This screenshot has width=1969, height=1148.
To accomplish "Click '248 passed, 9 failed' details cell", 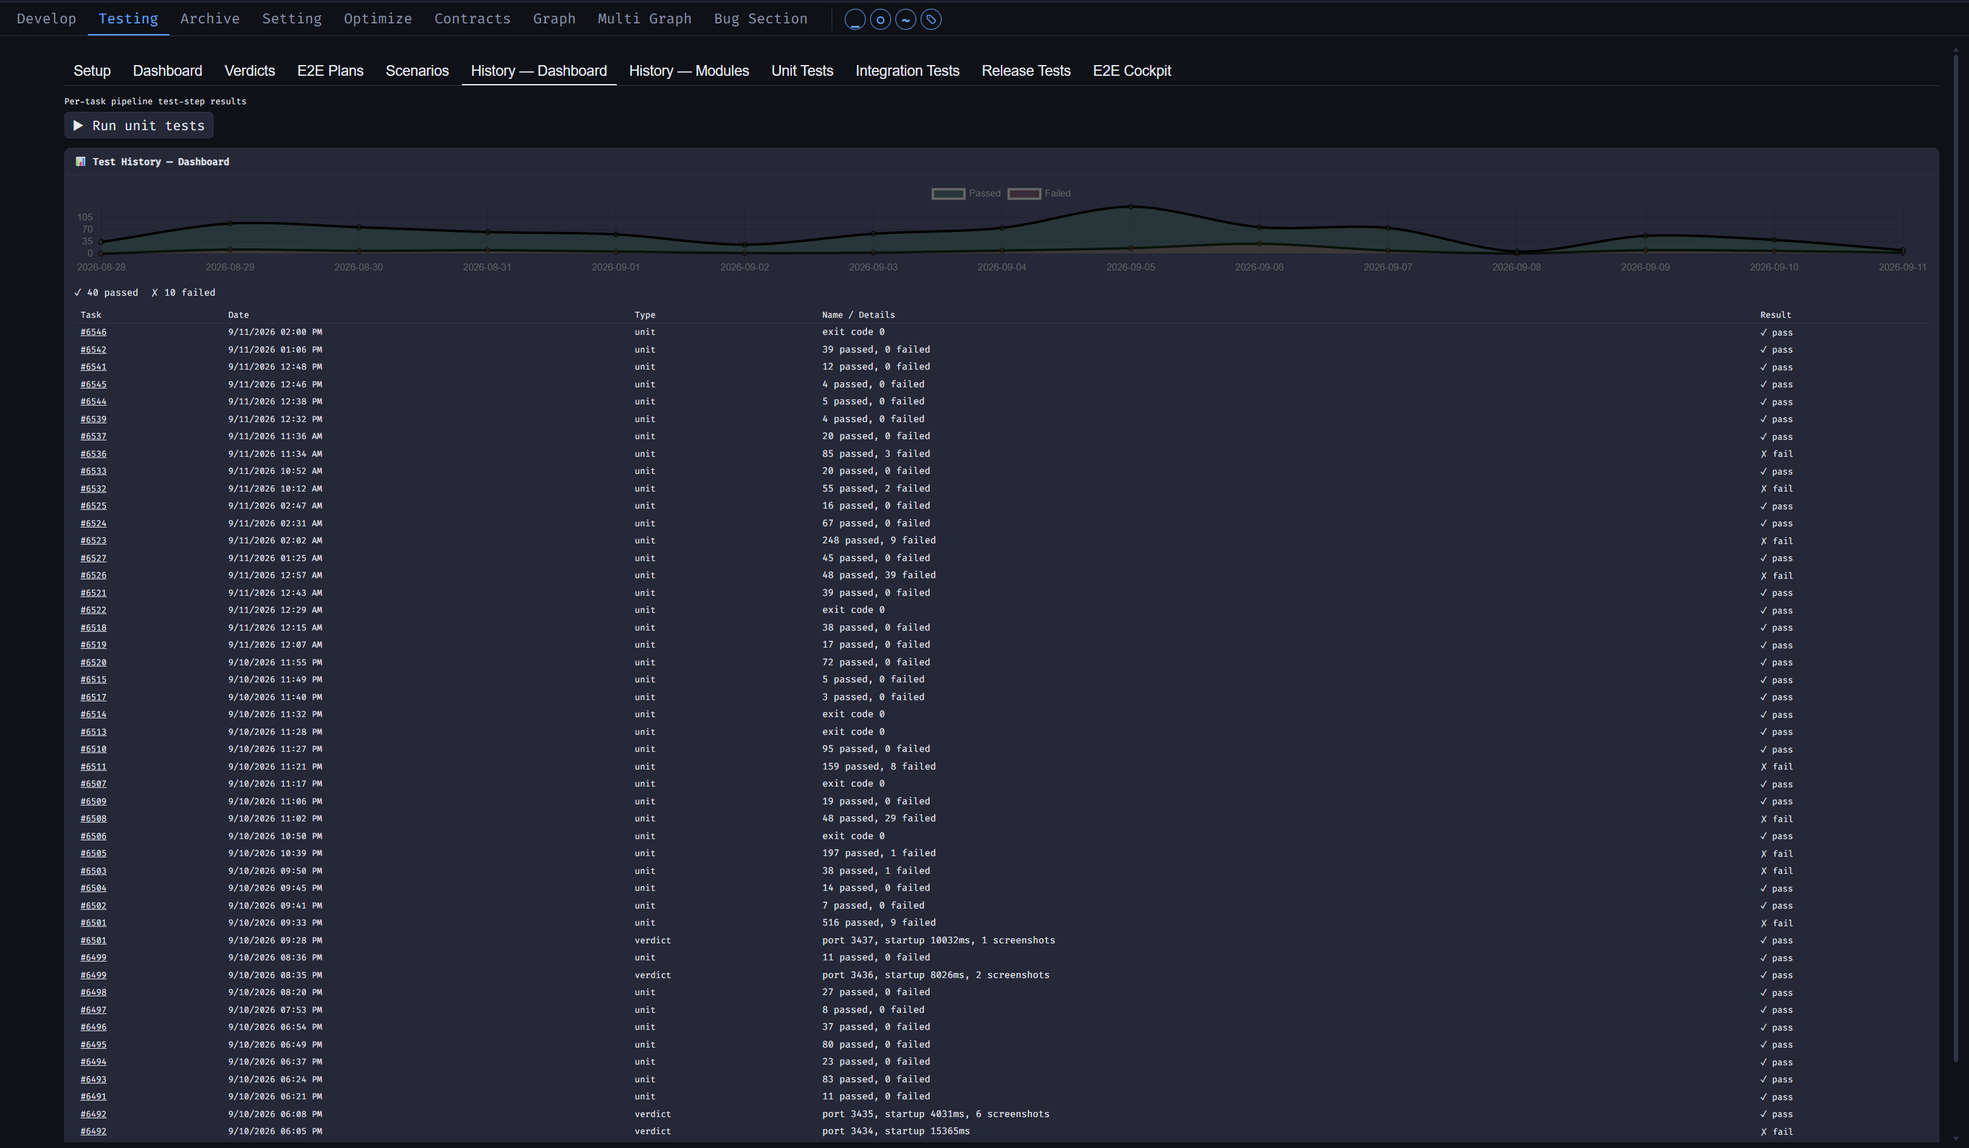I will [x=878, y=541].
